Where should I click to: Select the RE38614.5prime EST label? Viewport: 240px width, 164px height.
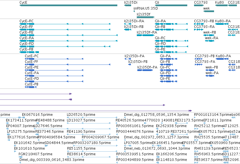[x=82, y=154]
